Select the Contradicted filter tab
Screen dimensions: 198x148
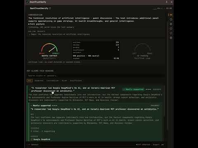(52, 81)
